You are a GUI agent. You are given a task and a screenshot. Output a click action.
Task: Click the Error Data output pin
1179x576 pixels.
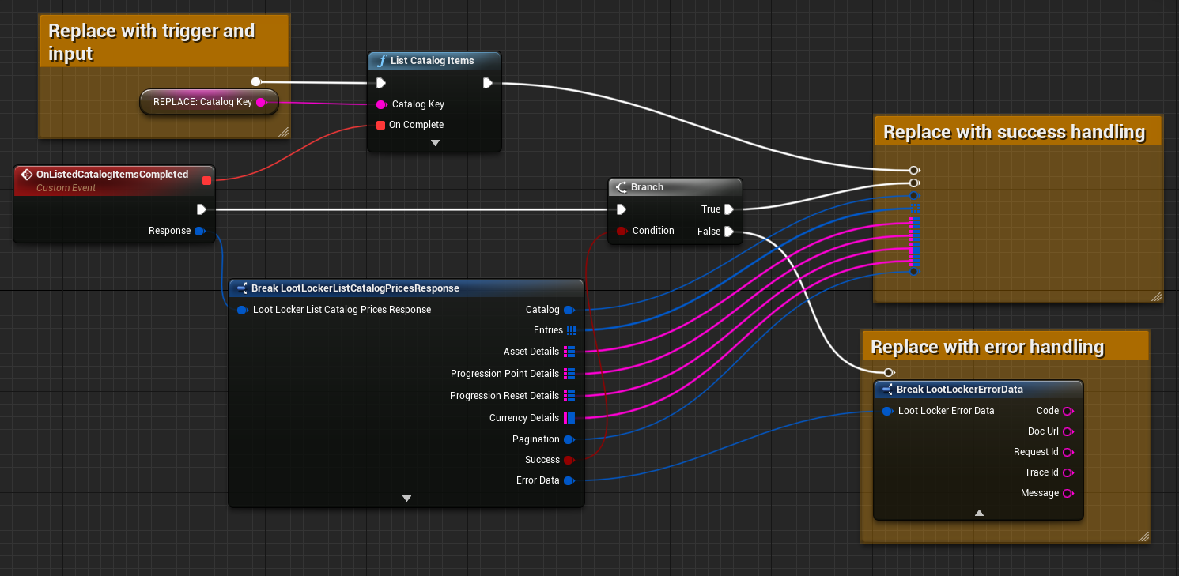coord(569,480)
